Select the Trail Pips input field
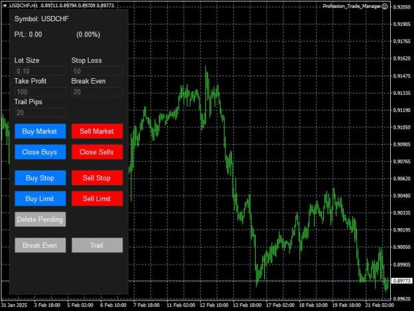Viewport: 414px width, 311px height. point(40,113)
